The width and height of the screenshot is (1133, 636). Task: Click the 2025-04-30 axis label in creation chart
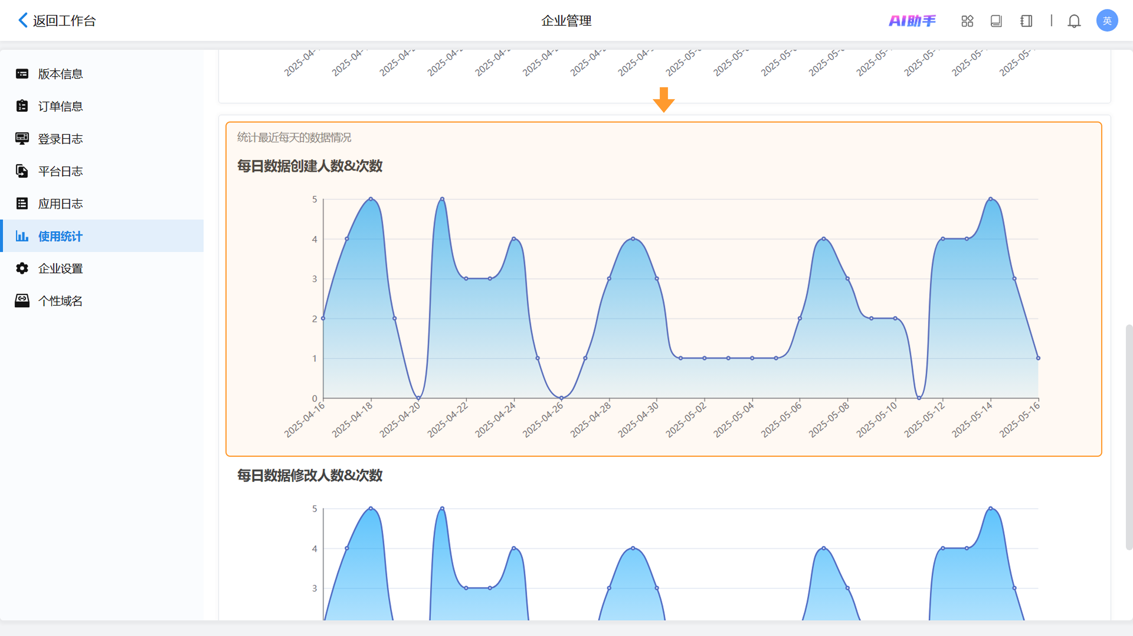(x=638, y=420)
